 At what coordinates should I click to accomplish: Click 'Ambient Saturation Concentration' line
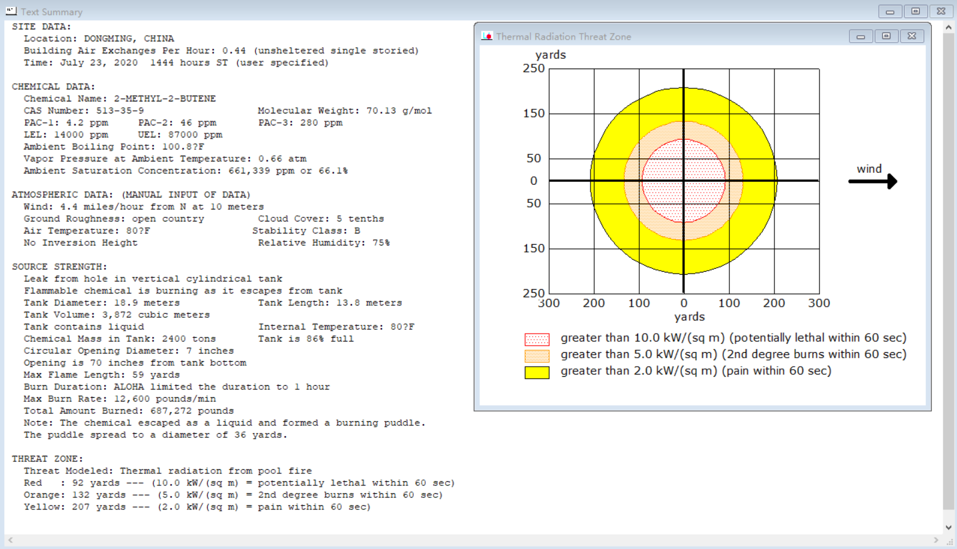[186, 170]
